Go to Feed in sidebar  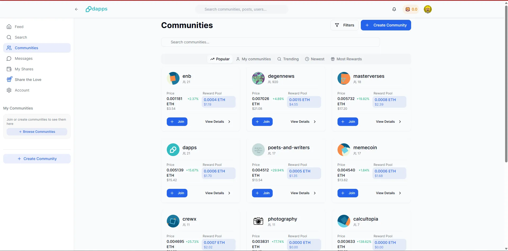tap(37, 27)
